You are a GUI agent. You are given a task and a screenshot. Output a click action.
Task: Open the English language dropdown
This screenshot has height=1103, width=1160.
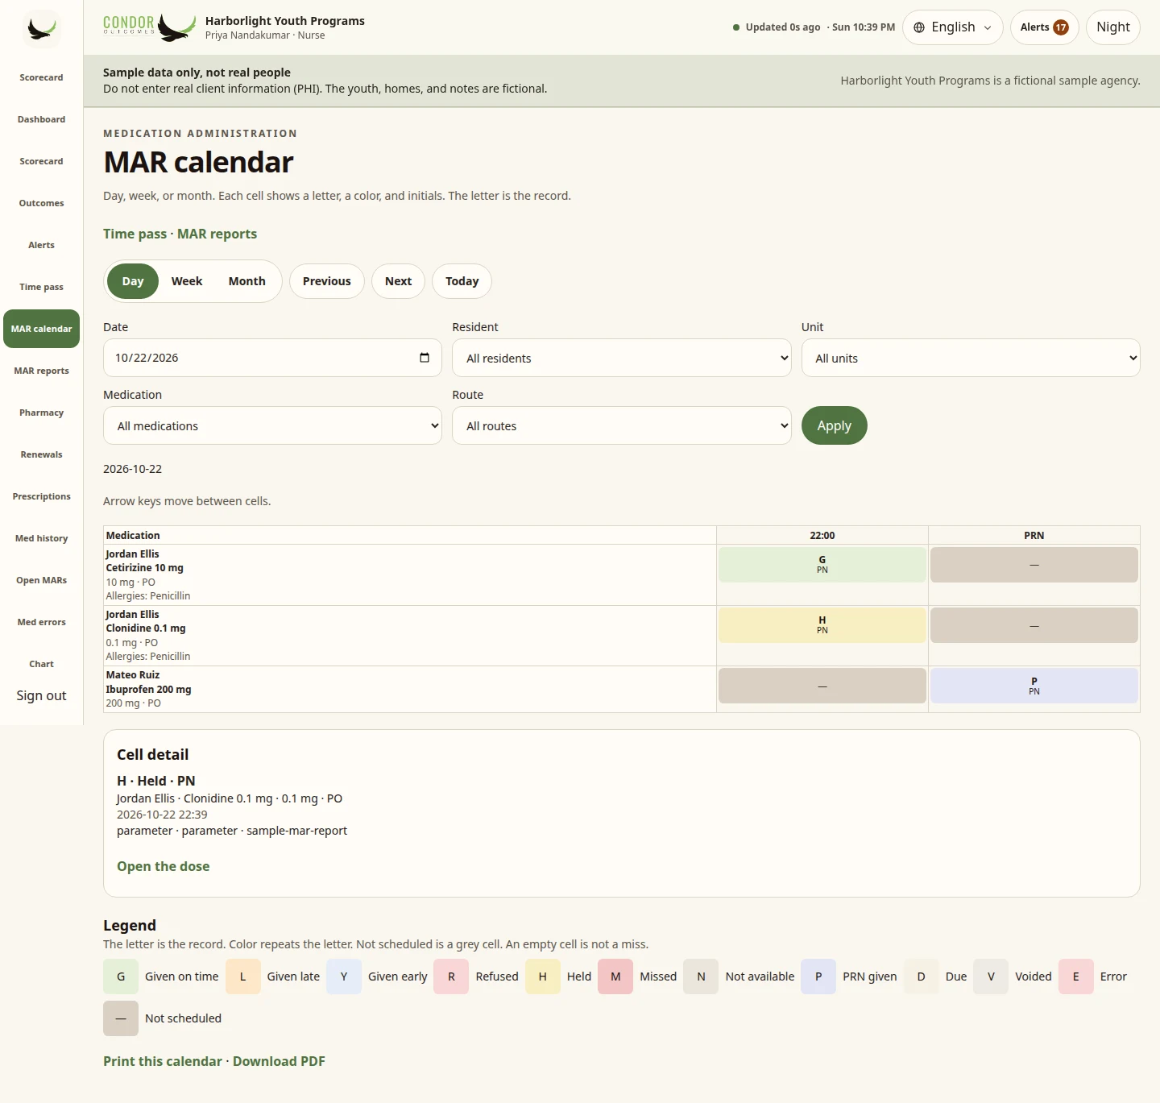[x=952, y=27]
